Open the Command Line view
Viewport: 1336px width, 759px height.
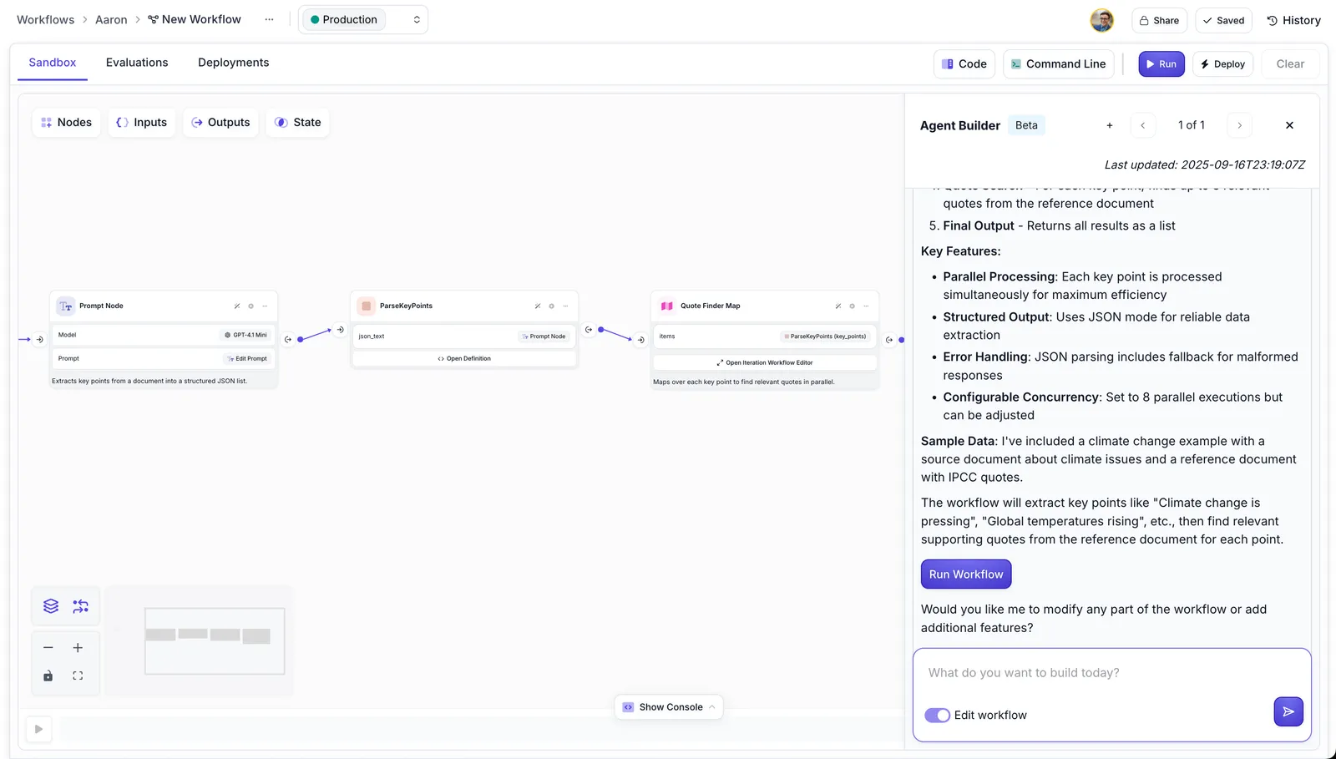click(x=1058, y=64)
